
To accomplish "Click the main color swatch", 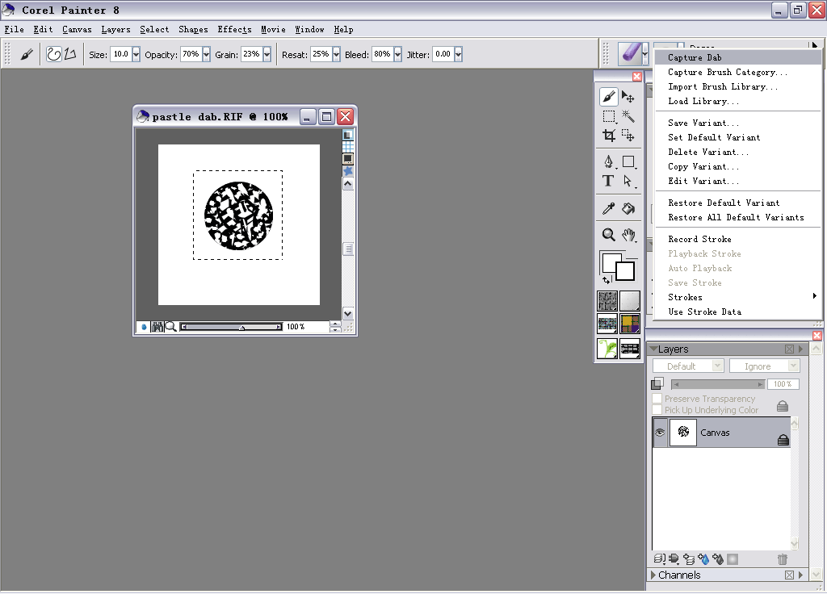I will pyautogui.click(x=611, y=261).
